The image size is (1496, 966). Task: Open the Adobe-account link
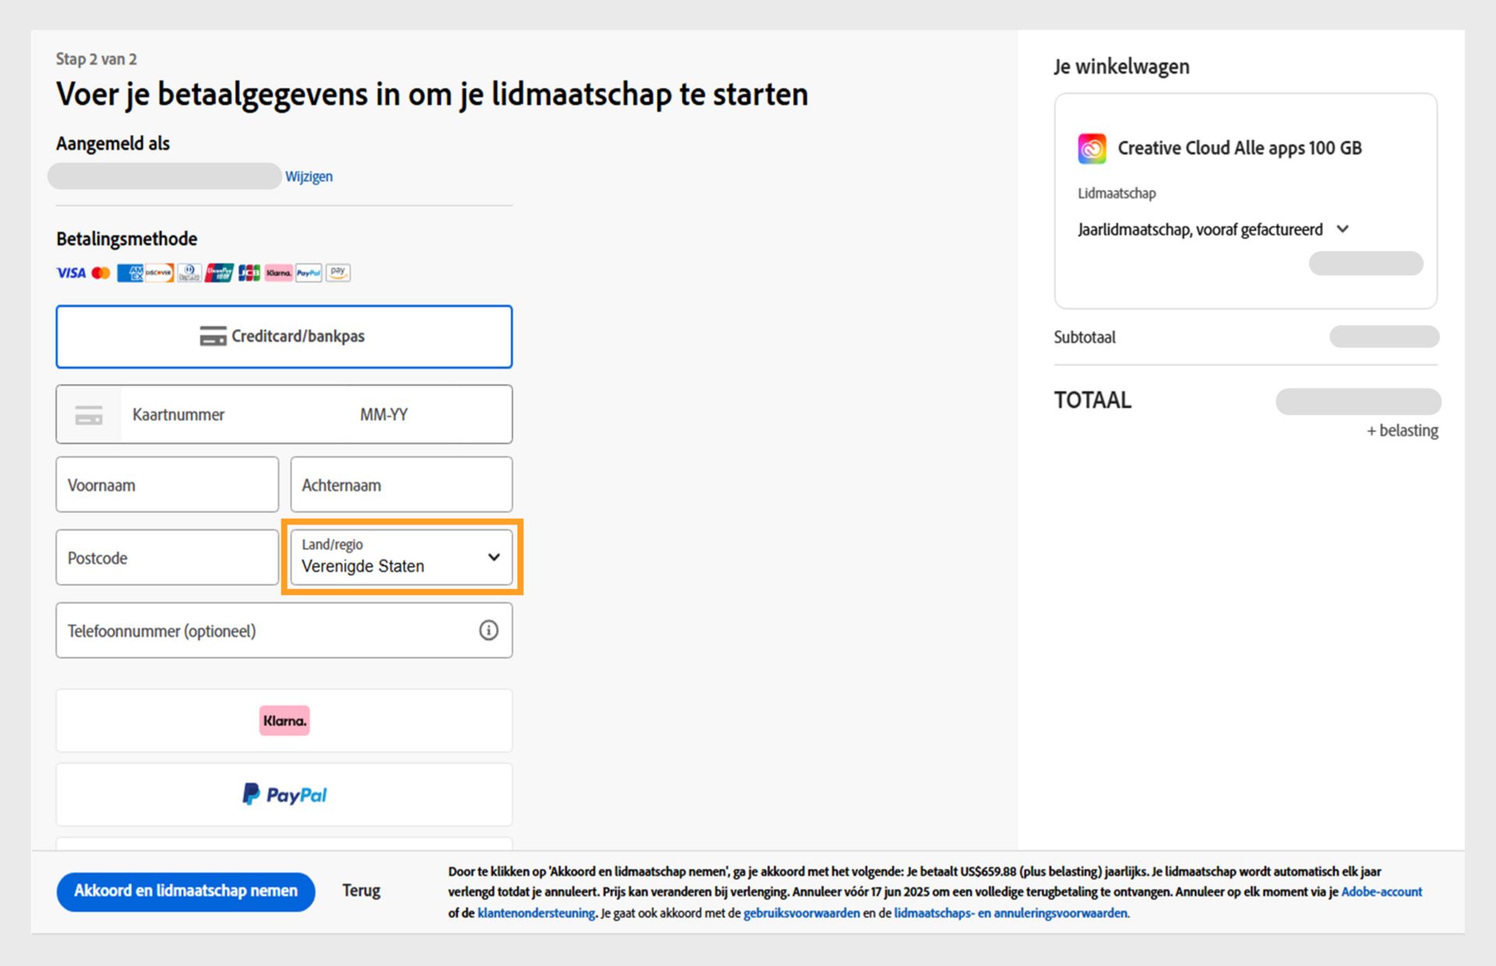click(x=1381, y=892)
